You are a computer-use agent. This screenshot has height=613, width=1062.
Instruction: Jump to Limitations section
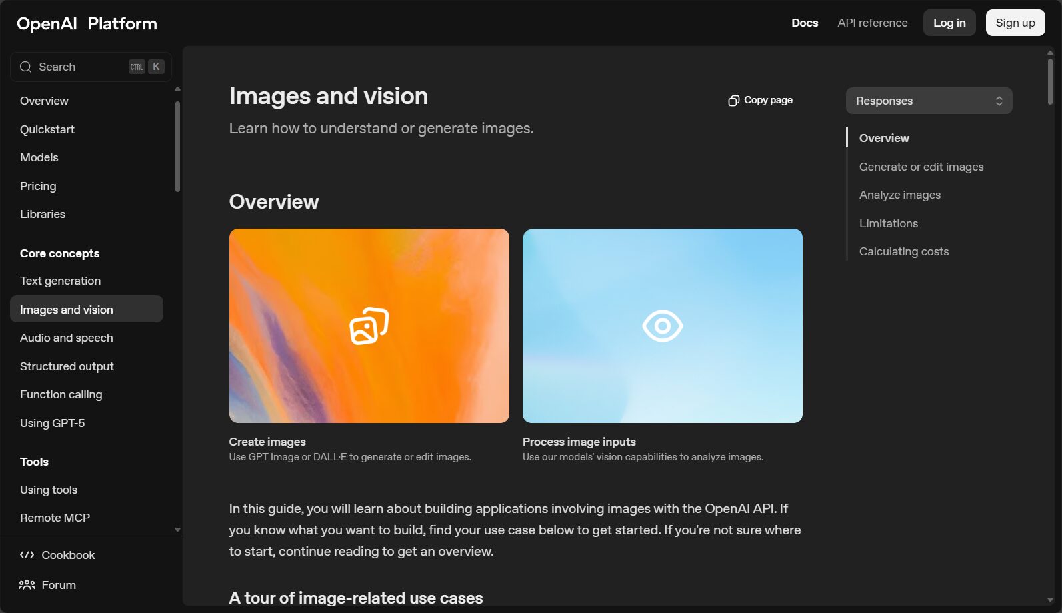tap(889, 223)
